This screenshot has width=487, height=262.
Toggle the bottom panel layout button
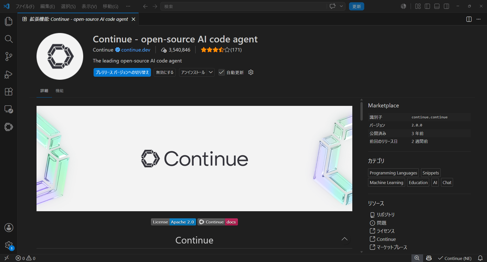pos(437,6)
